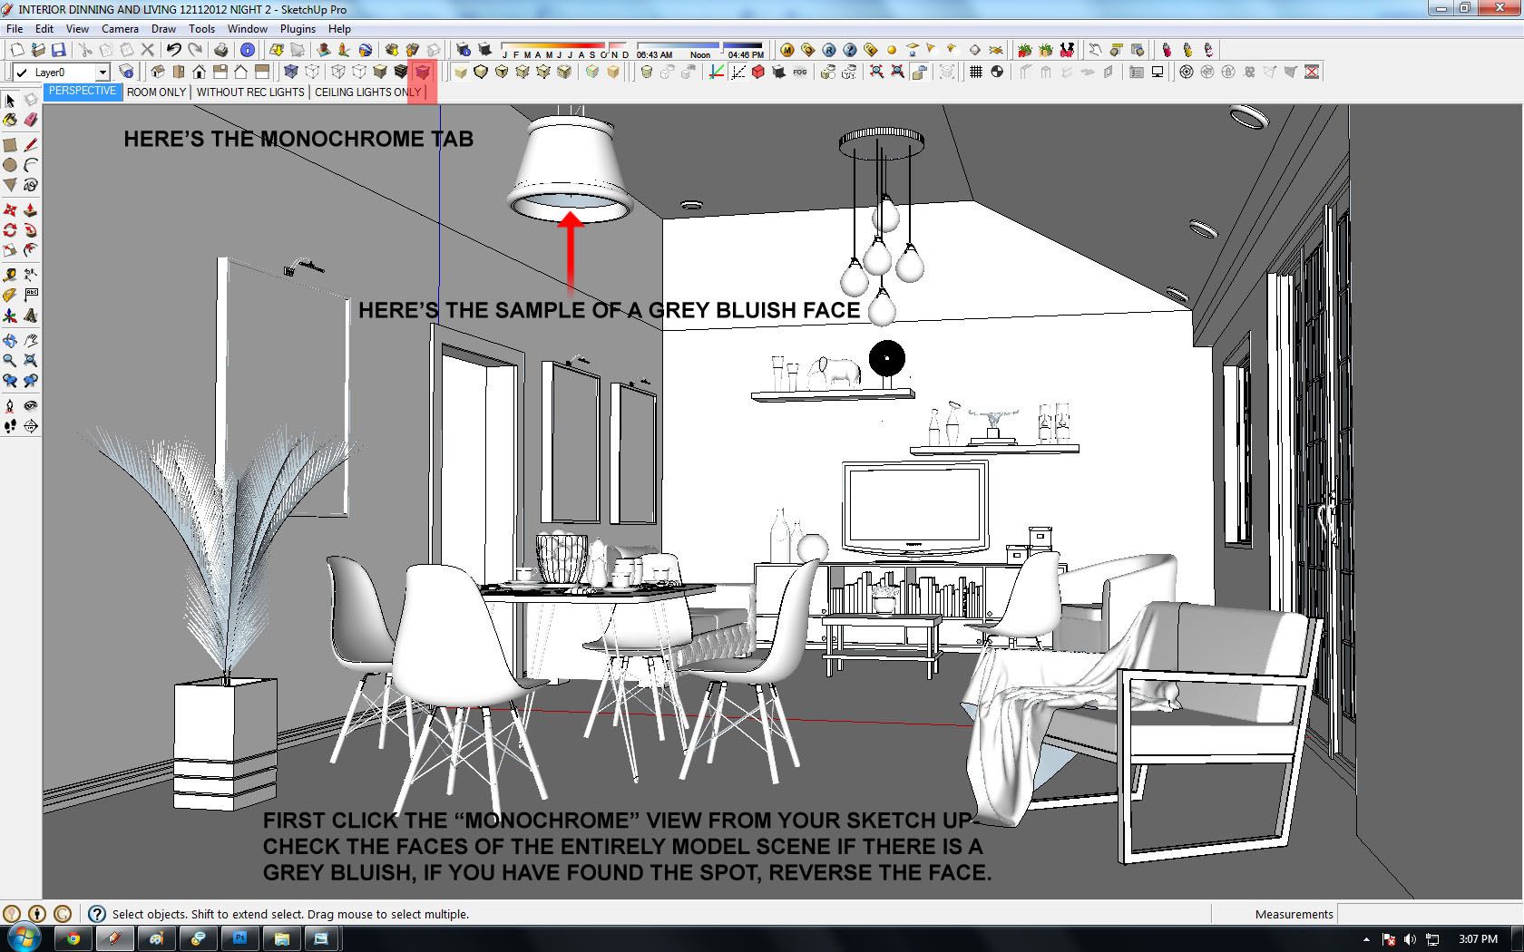The width and height of the screenshot is (1524, 952).
Task: Select the Tape Measure tool
Action: point(10,276)
